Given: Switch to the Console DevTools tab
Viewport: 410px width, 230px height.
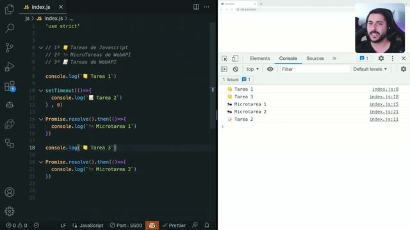Looking at the screenshot, I should (x=288, y=58).
